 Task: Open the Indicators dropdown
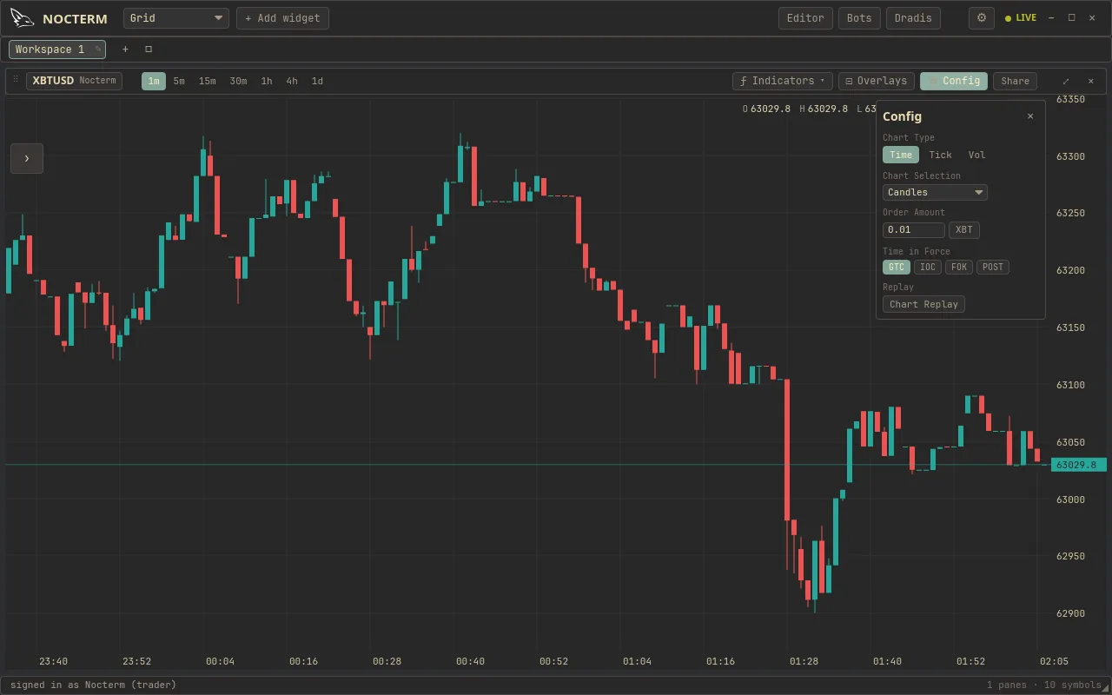(x=783, y=81)
